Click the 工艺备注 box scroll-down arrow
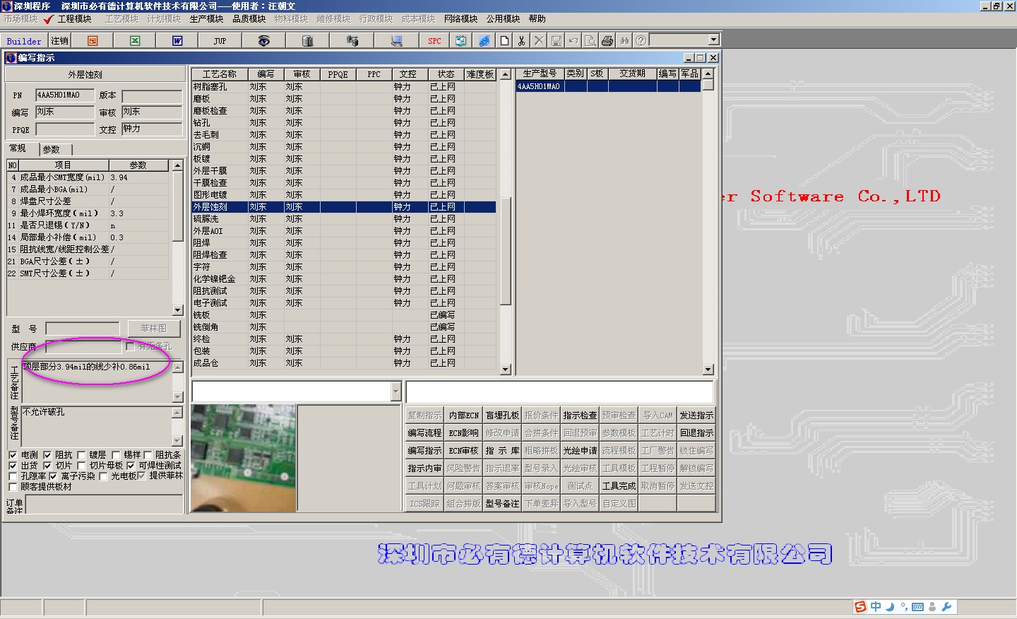The height and width of the screenshot is (619, 1017). 177,397
